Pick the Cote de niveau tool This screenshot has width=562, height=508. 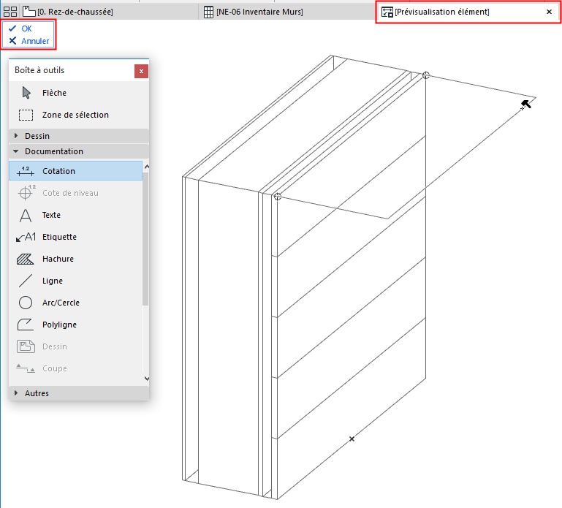tap(75, 193)
